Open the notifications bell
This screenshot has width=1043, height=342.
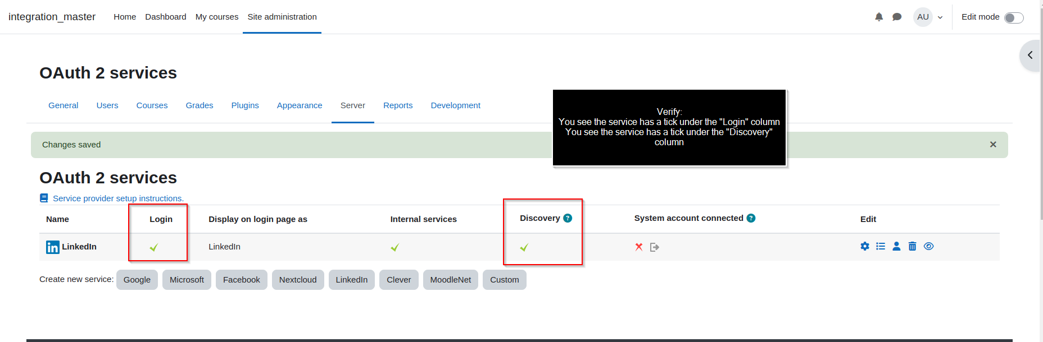pyautogui.click(x=879, y=17)
